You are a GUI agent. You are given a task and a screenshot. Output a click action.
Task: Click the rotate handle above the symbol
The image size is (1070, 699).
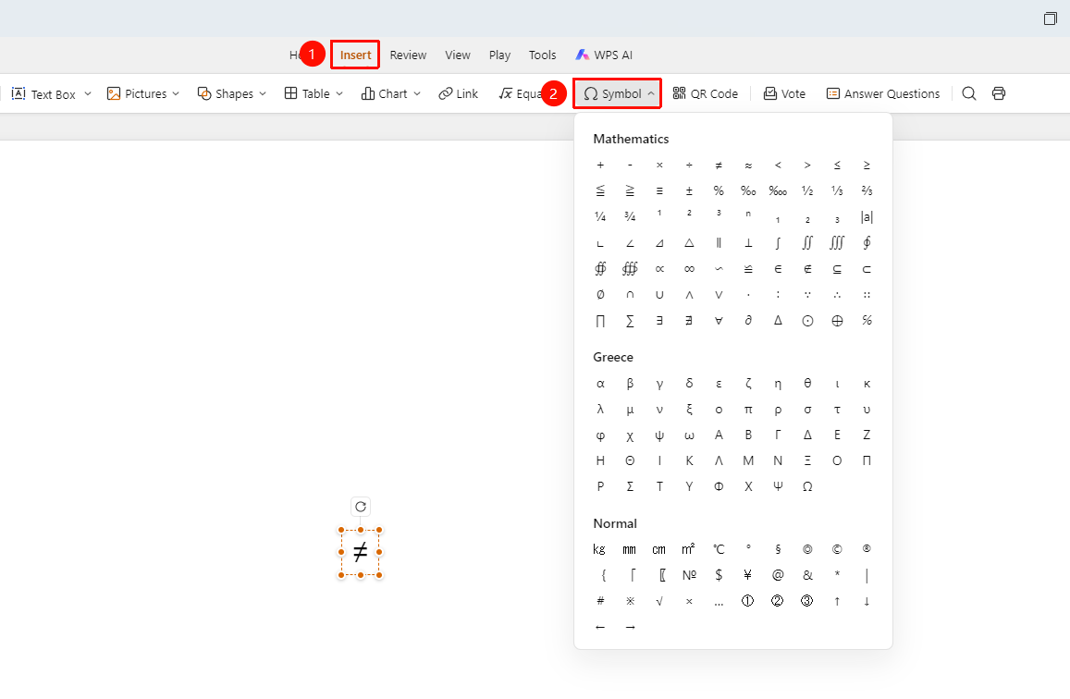pos(361,507)
